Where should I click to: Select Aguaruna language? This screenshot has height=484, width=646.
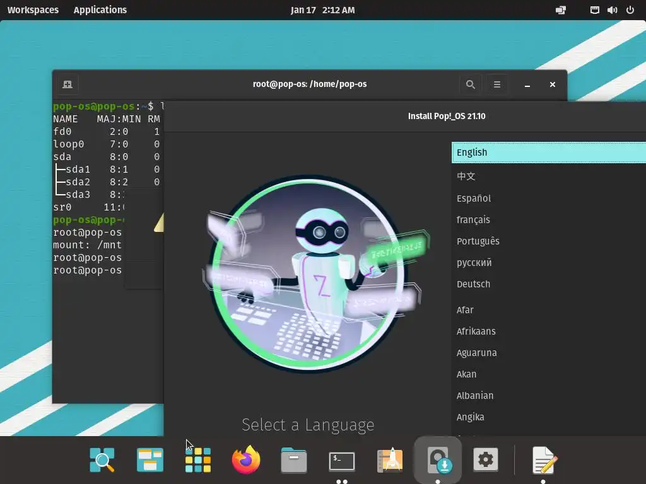549,353
